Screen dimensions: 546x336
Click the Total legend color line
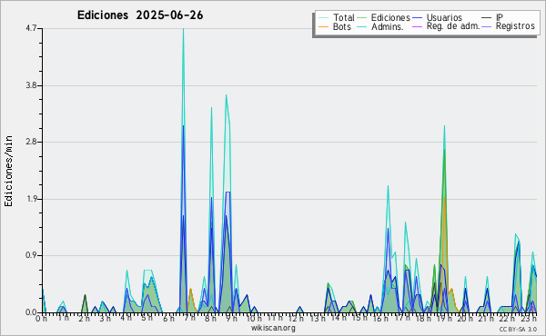[323, 18]
